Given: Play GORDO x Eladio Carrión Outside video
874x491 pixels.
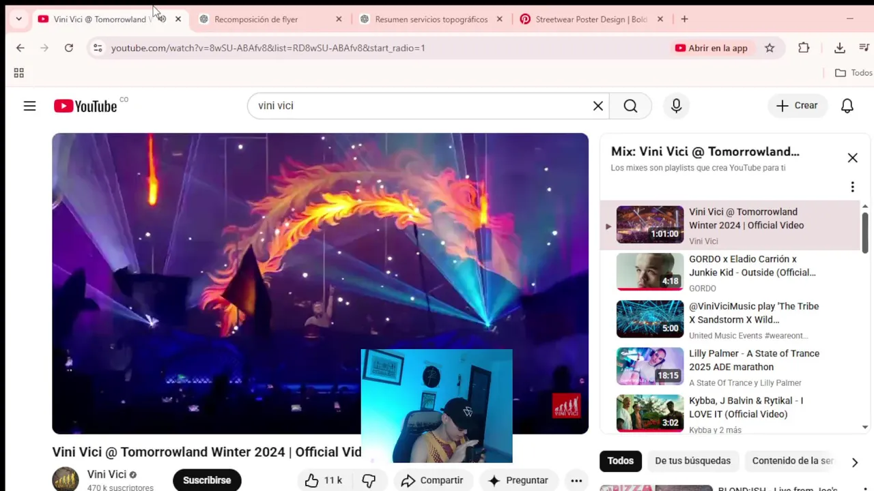Looking at the screenshot, I should (731, 273).
